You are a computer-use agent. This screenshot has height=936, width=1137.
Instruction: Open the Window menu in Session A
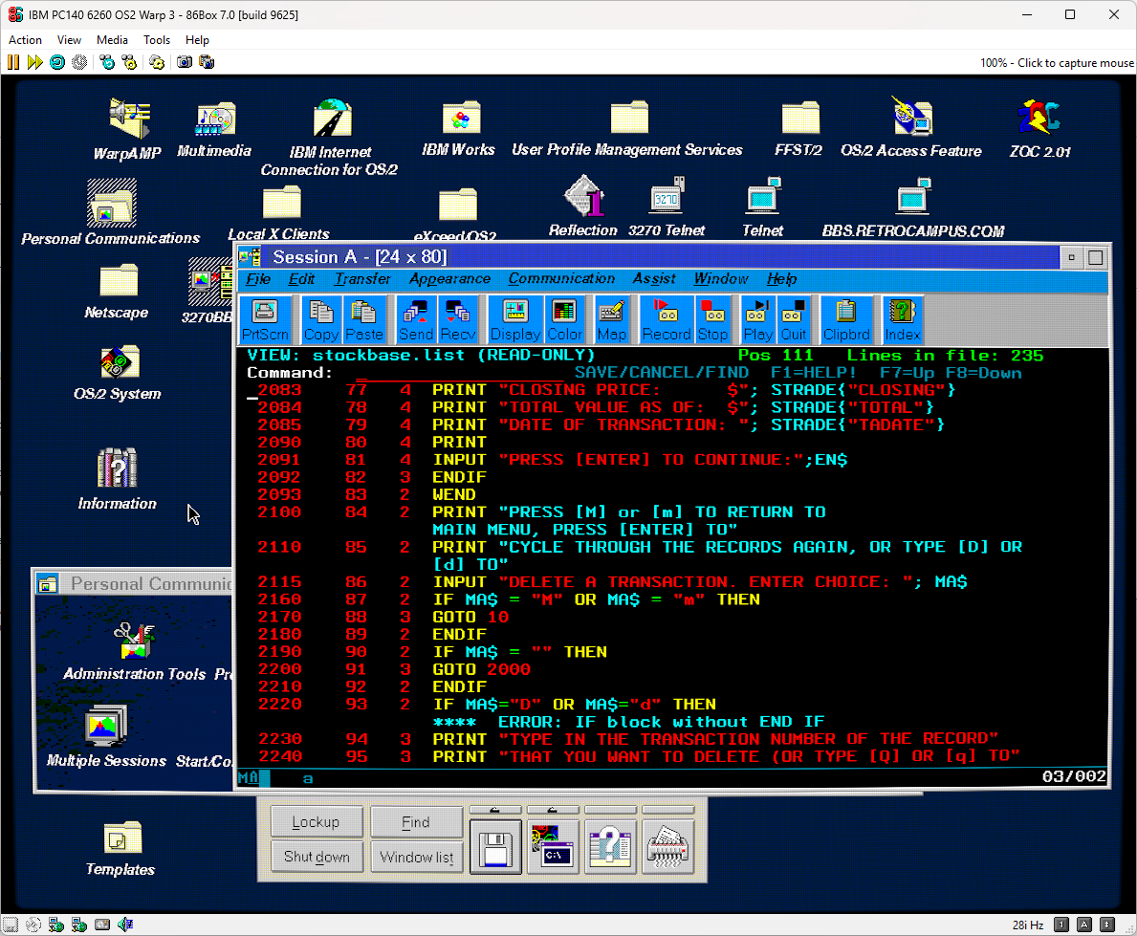pos(721,279)
